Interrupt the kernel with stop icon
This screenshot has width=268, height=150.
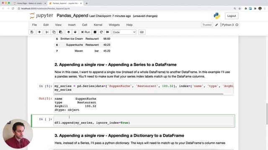click(95, 32)
